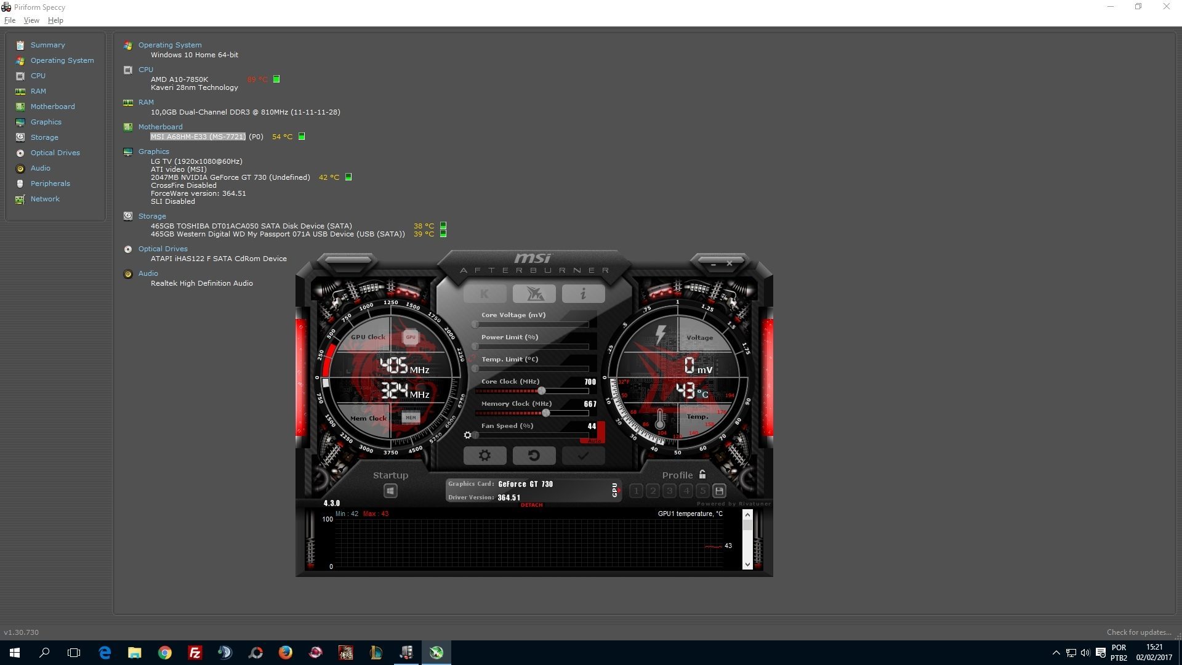Select Afterburner profile slot 5
Viewport: 1182px width, 665px height.
tap(702, 491)
